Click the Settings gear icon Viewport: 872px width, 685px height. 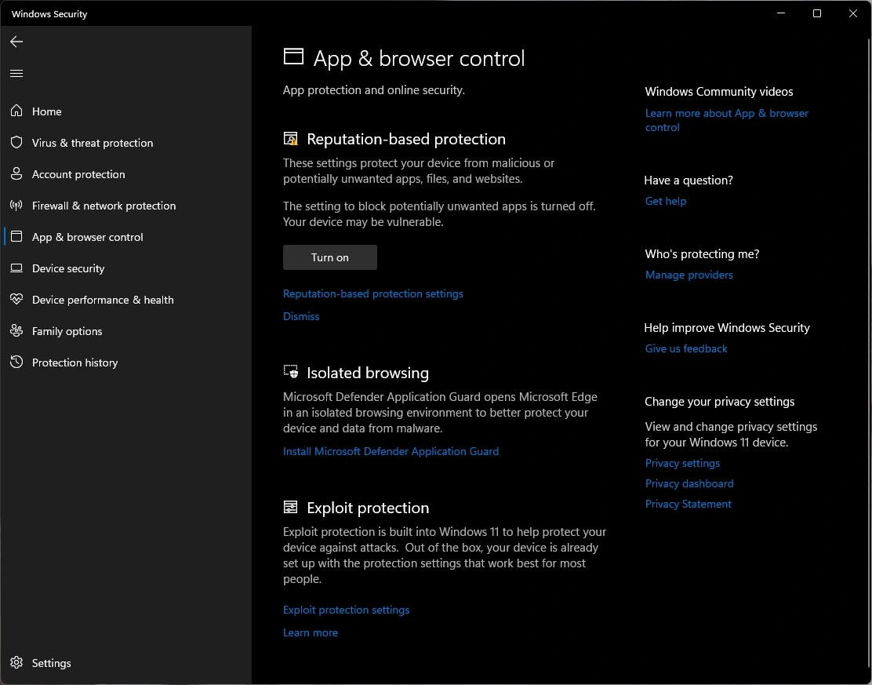(16, 662)
